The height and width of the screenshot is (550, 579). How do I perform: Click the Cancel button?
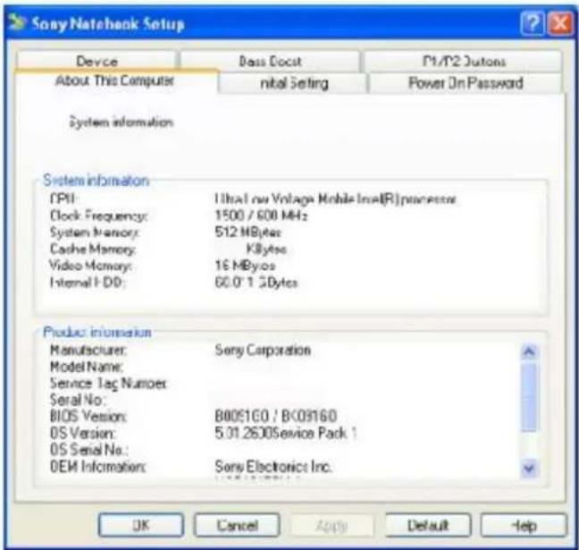(237, 525)
